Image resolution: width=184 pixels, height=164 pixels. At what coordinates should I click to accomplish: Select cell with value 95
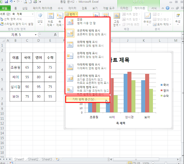click(39, 87)
